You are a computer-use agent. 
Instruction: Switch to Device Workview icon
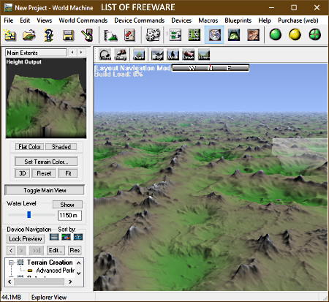click(175, 35)
